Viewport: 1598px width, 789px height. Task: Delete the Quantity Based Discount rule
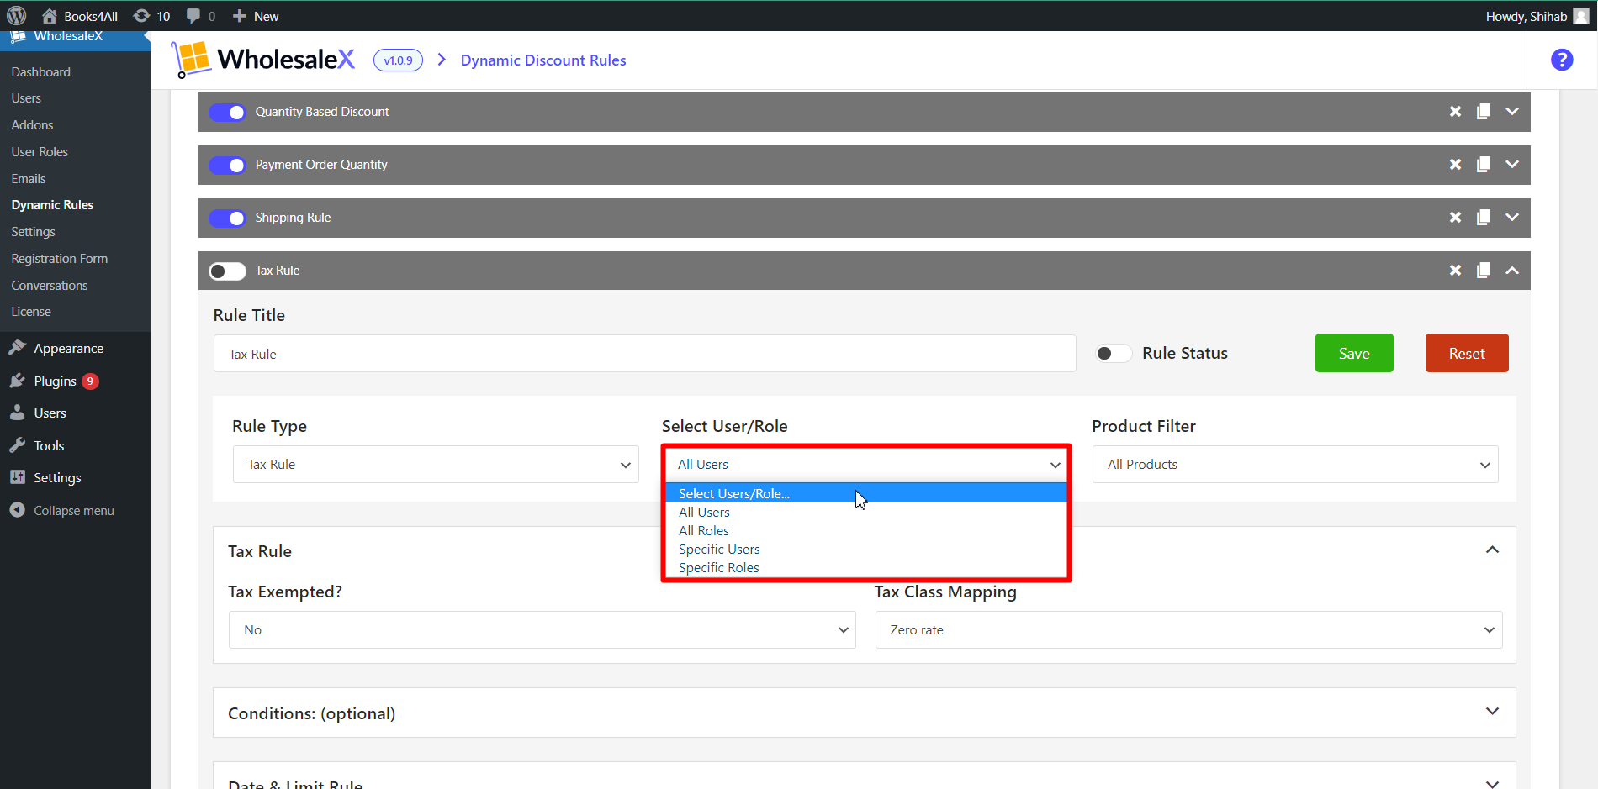(x=1455, y=112)
